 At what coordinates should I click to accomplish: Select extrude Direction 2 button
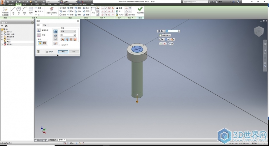67,40
